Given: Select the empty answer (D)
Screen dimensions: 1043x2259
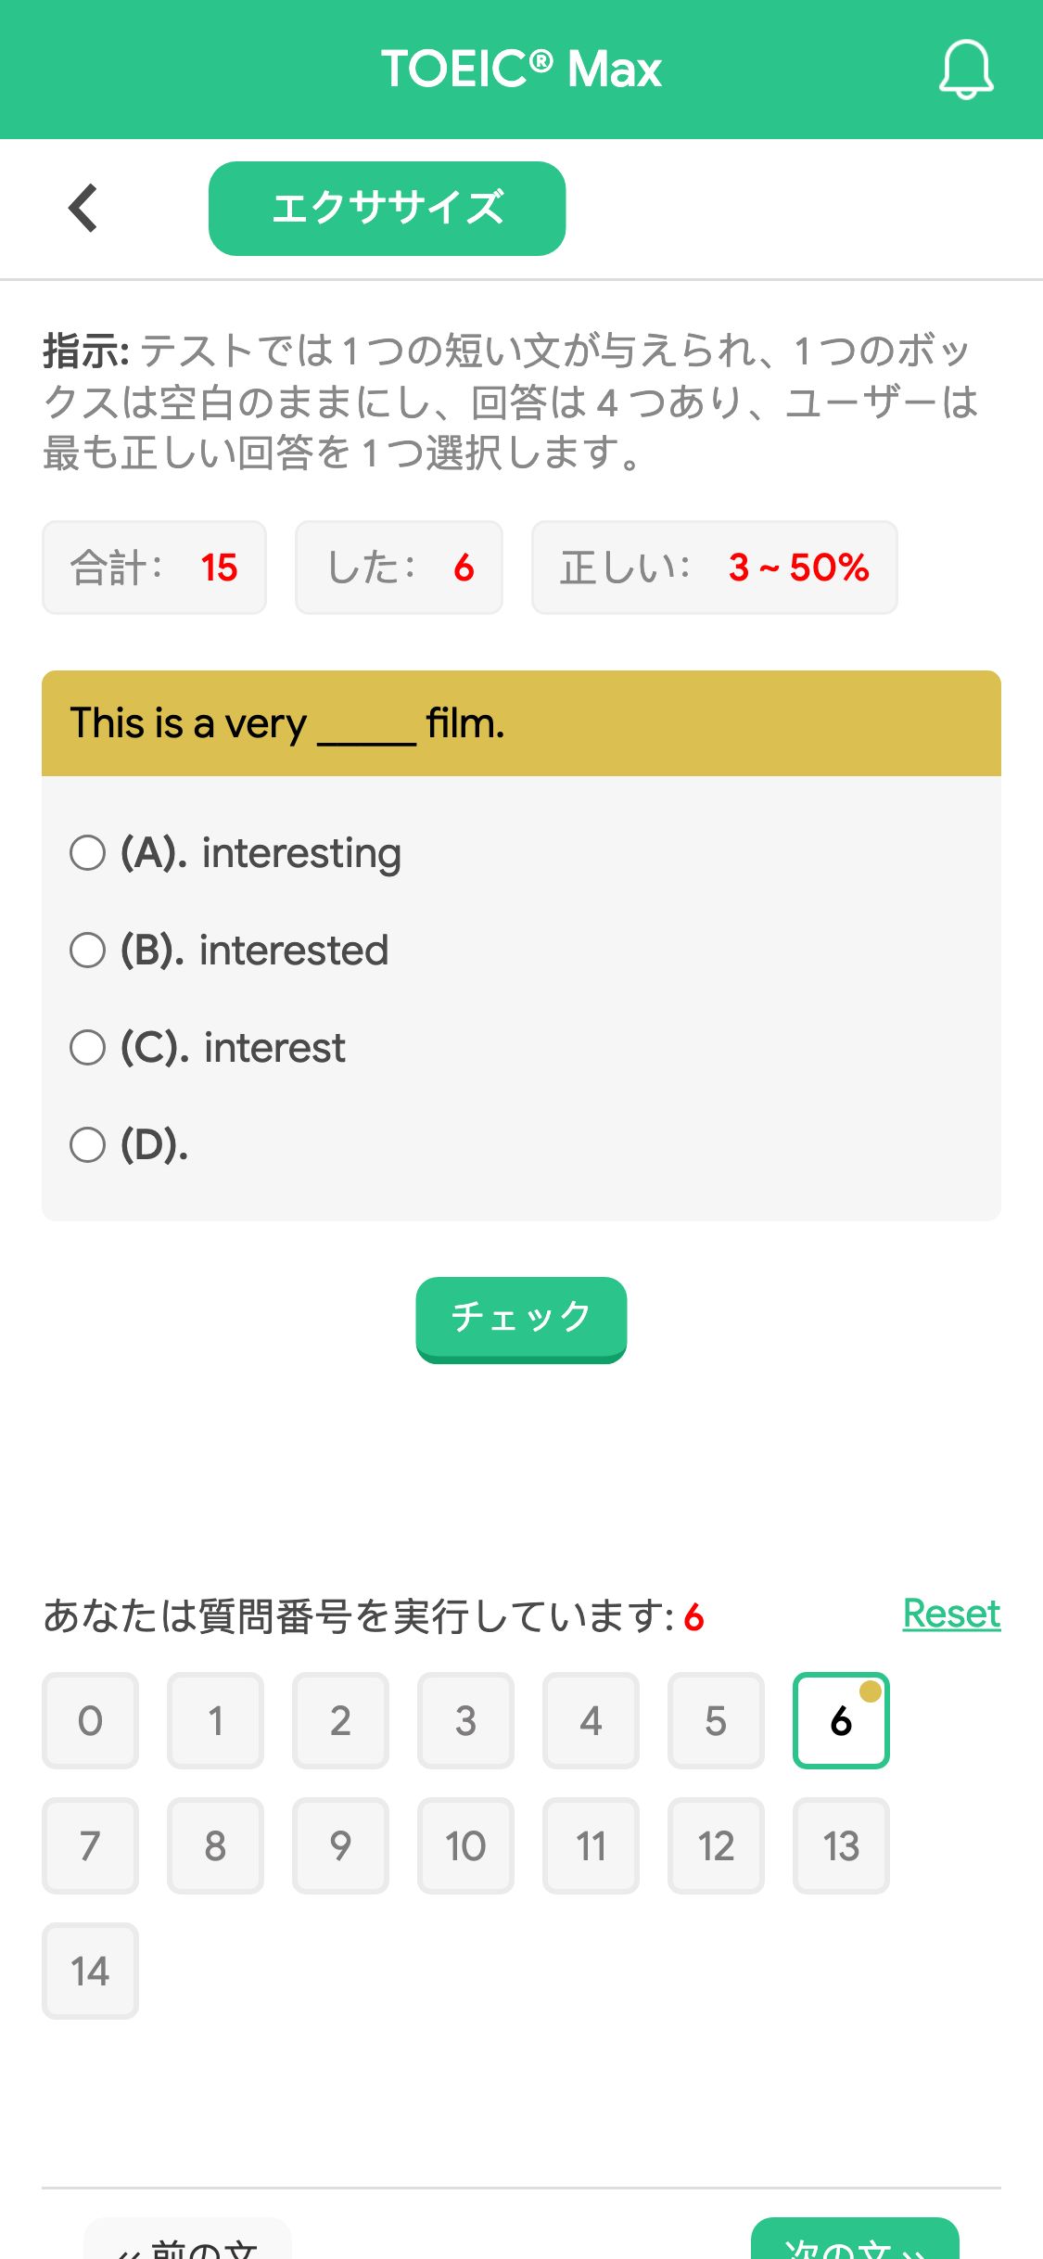Looking at the screenshot, I should (x=130, y=1145).
